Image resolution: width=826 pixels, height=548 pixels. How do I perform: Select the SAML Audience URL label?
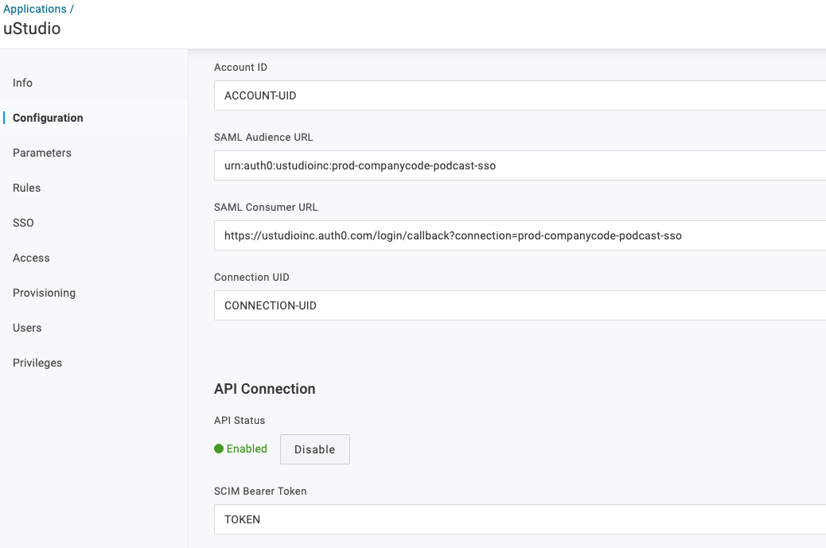(263, 137)
